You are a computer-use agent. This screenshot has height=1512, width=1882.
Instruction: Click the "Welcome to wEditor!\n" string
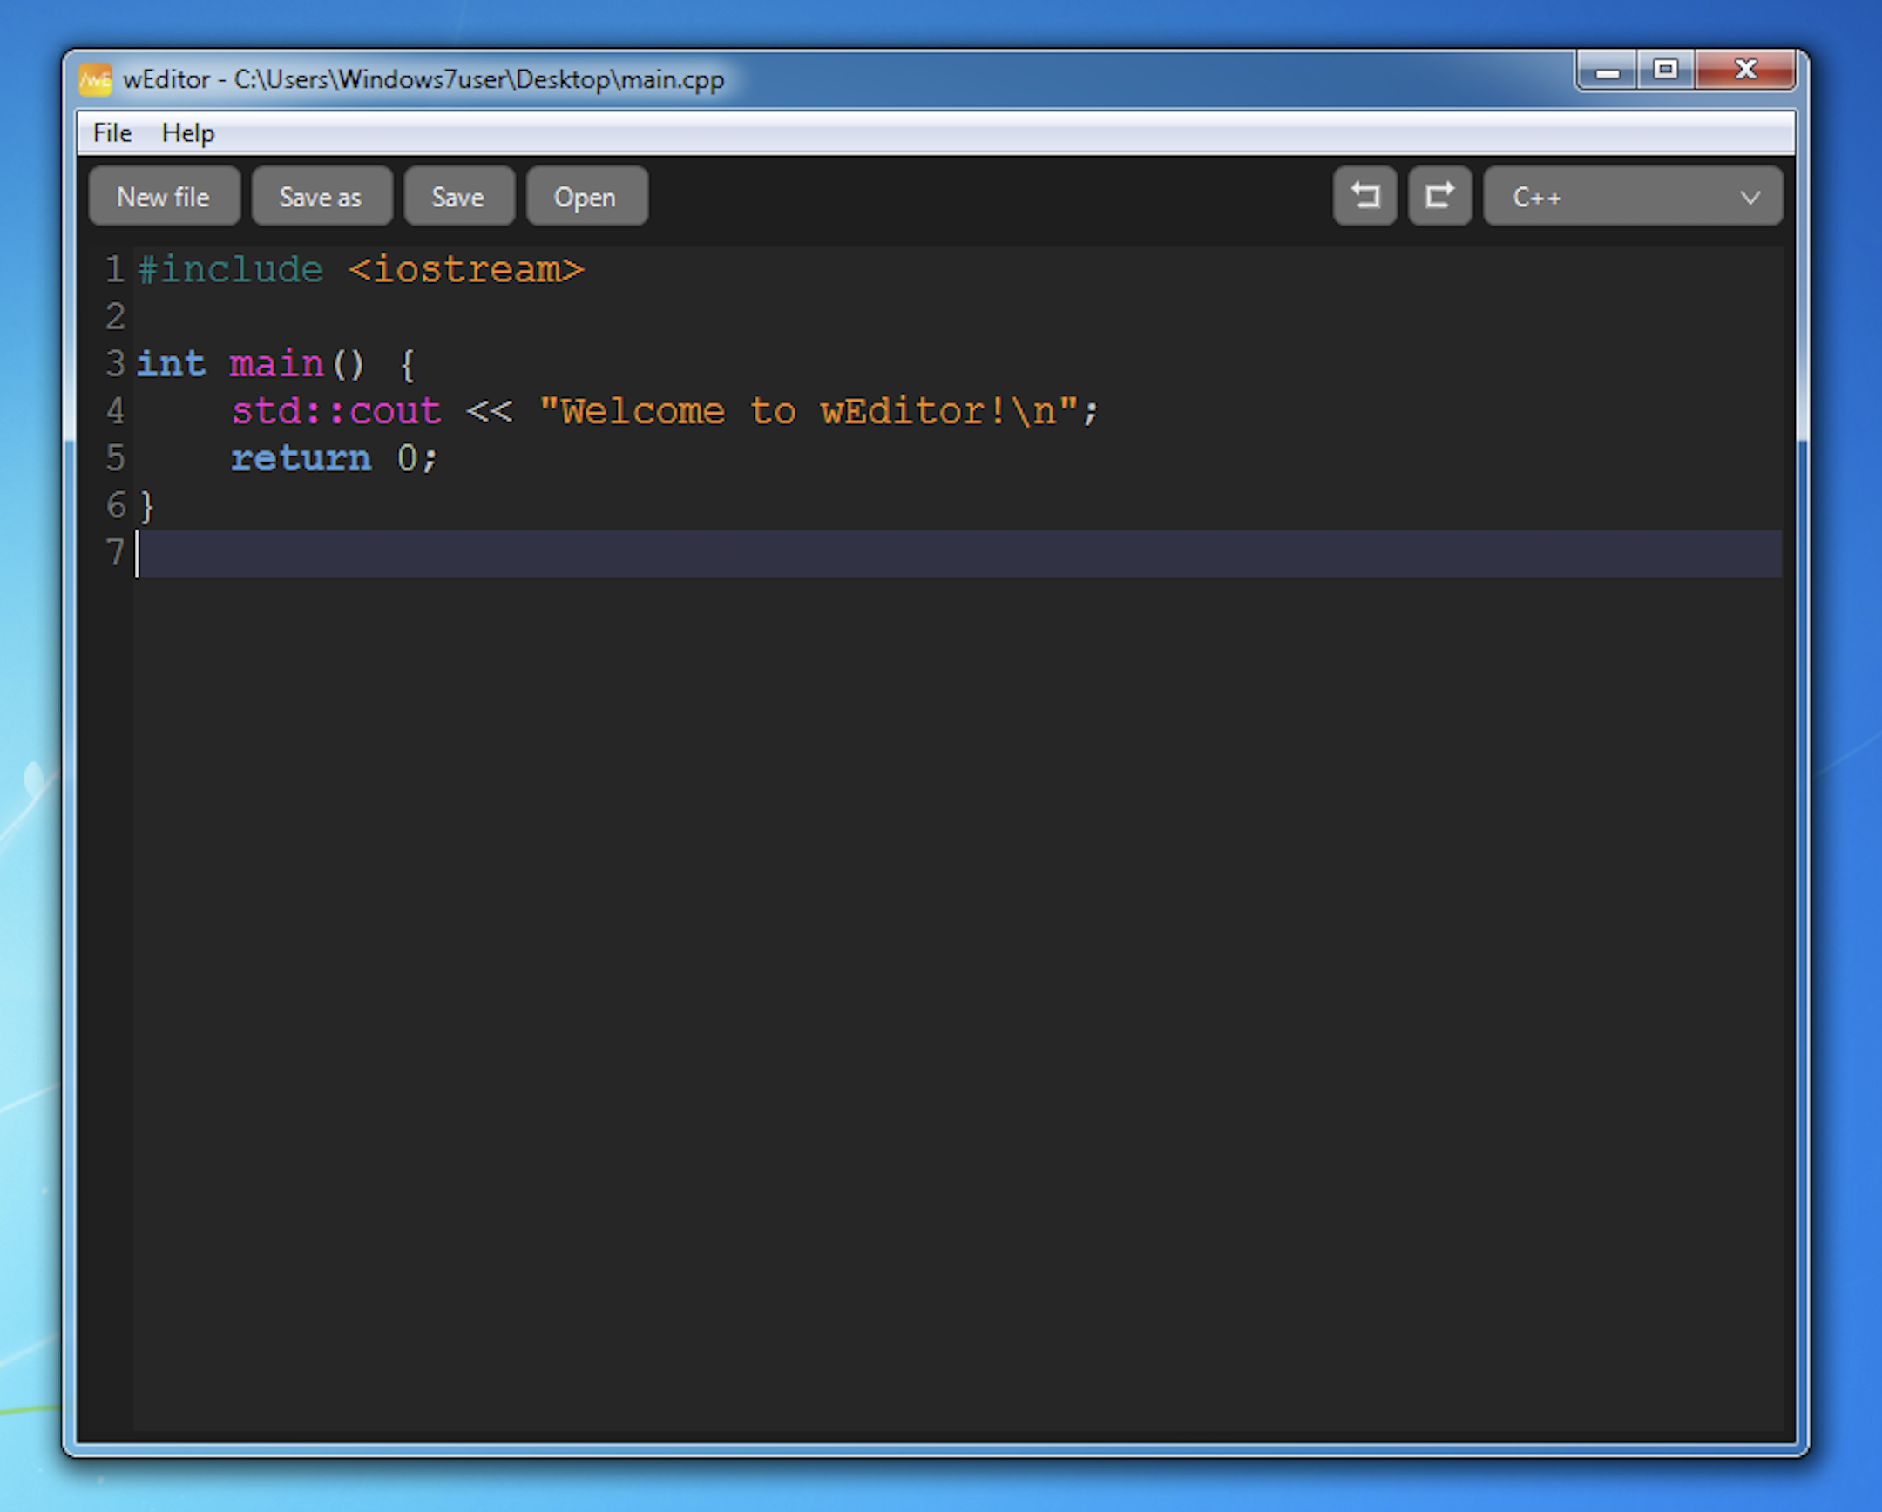pyautogui.click(x=810, y=410)
